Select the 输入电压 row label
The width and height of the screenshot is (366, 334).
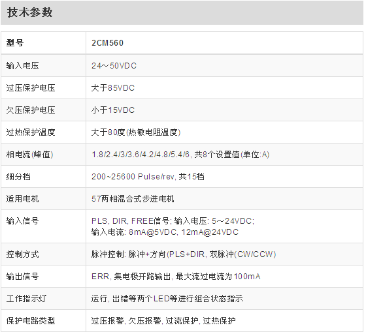point(22,66)
